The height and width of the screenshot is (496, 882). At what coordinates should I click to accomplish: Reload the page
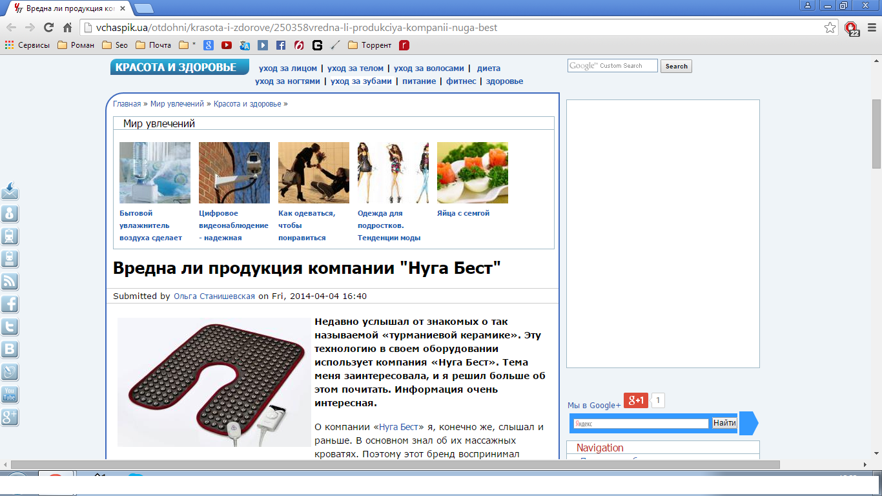pos(48,28)
